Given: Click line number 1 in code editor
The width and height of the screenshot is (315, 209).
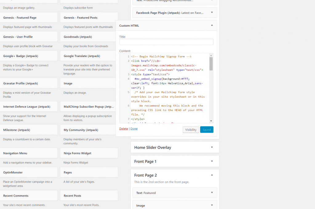Looking at the screenshot, I should coord(128,56).
